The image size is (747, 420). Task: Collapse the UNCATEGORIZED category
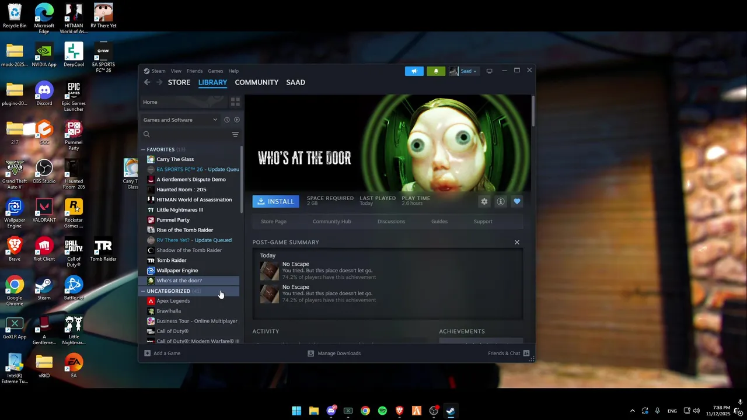click(x=143, y=291)
